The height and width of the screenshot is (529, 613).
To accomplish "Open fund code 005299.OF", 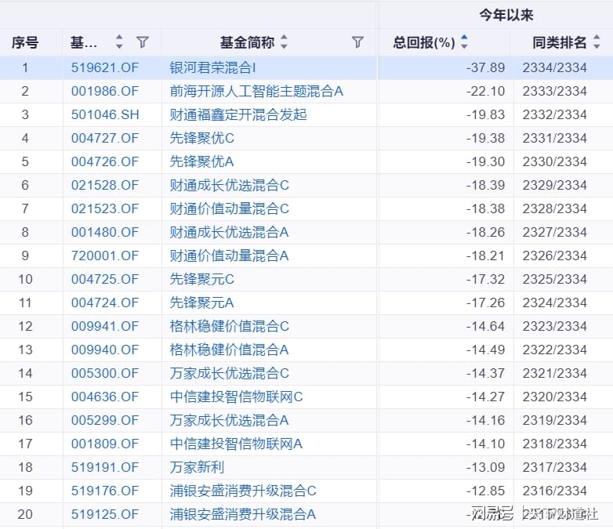I will click(105, 420).
